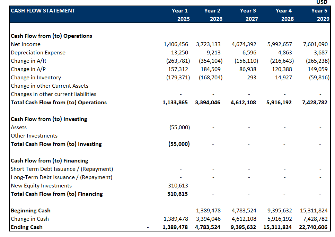Select the Year 5 2029 column header
The height and width of the screenshot is (237, 335).
tap(319, 15)
